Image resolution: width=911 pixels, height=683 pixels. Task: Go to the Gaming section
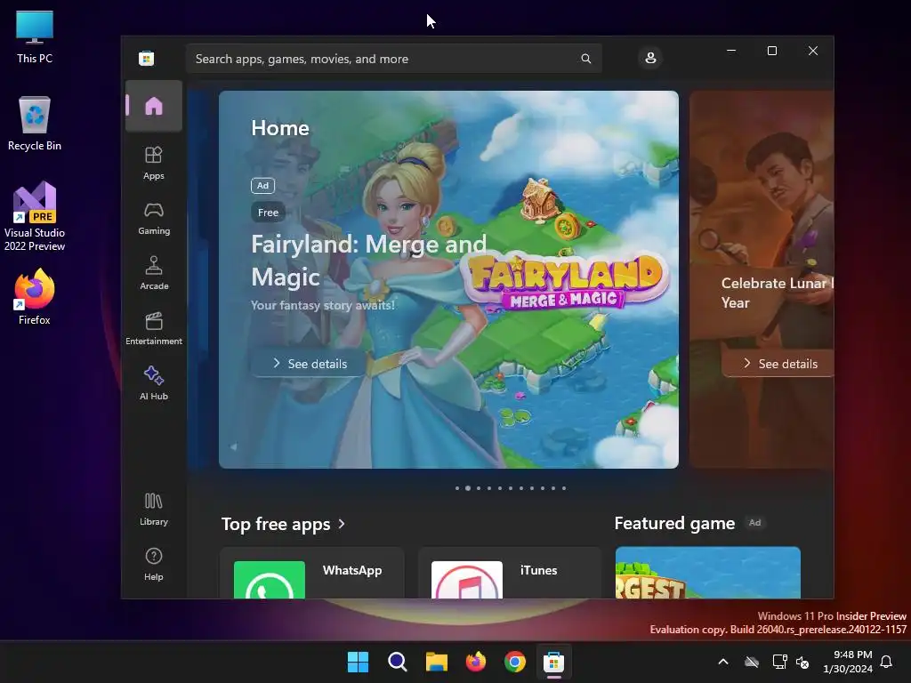[154, 219]
